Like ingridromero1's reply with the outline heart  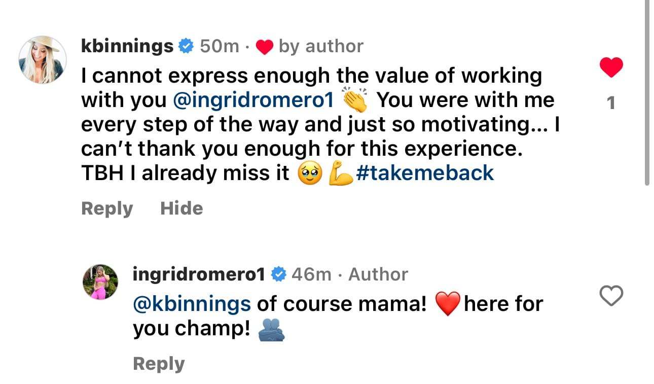click(611, 296)
